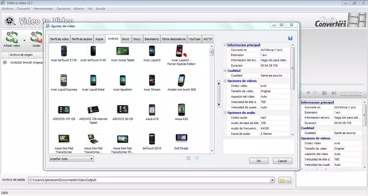368x196 pixels.
Task: Open the Otros dispositivos tab
Action: (x=174, y=39)
